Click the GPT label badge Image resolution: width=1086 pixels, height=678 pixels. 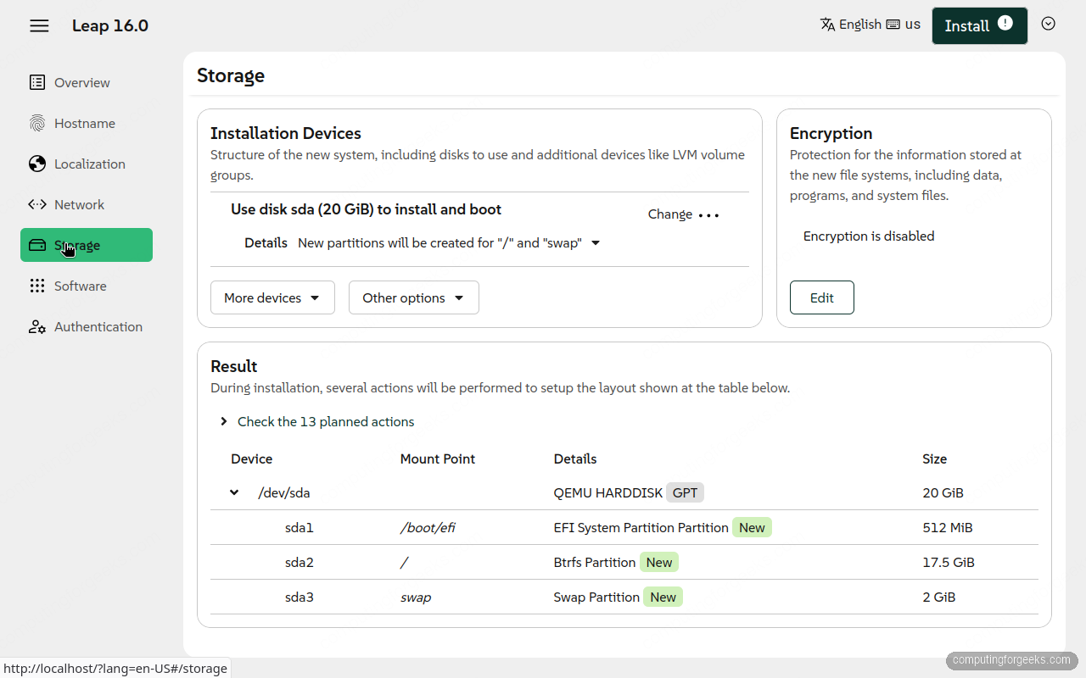point(686,492)
